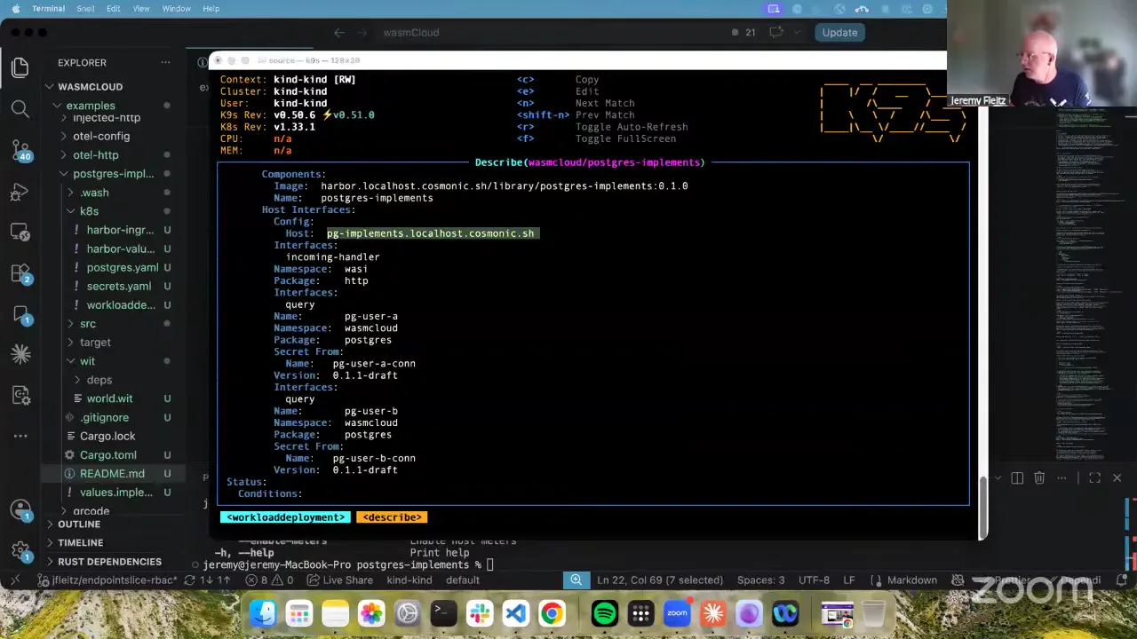Click the Explorer more actions ellipsis
Screen dimensions: 1137x639
(165, 62)
